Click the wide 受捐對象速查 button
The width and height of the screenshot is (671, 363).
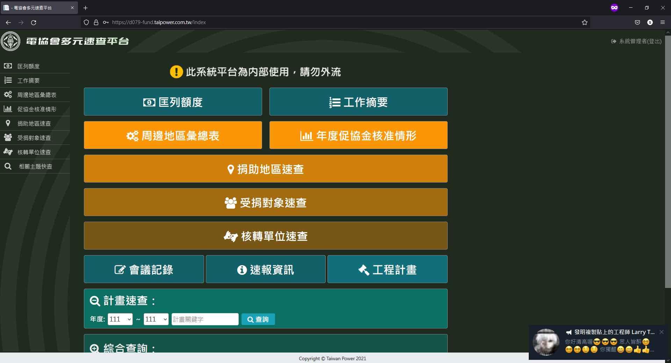[266, 202]
